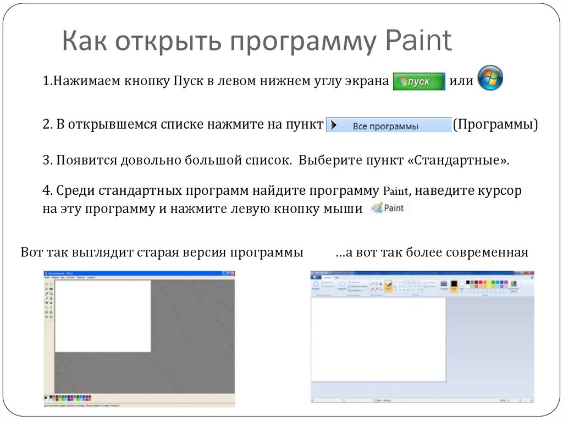Open Edit colors rainbow button in modern Paint
The width and height of the screenshot is (563, 421).
click(514, 286)
